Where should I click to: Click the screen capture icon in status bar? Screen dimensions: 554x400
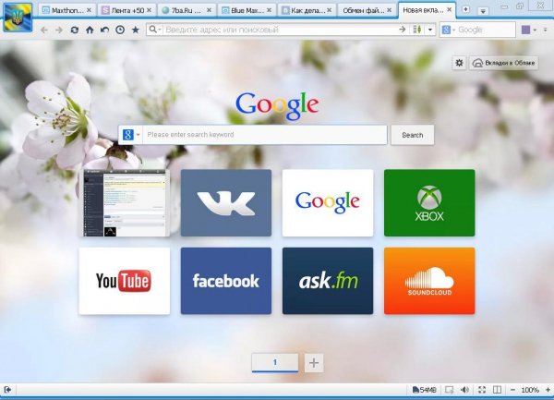tap(449, 390)
